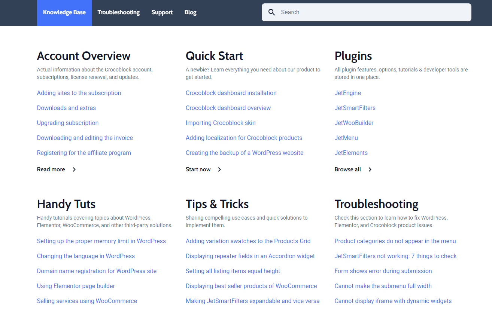Viewport: 492px width, 309px height.
Task: Open the JetWooBuilder plugin link
Action: (354, 123)
